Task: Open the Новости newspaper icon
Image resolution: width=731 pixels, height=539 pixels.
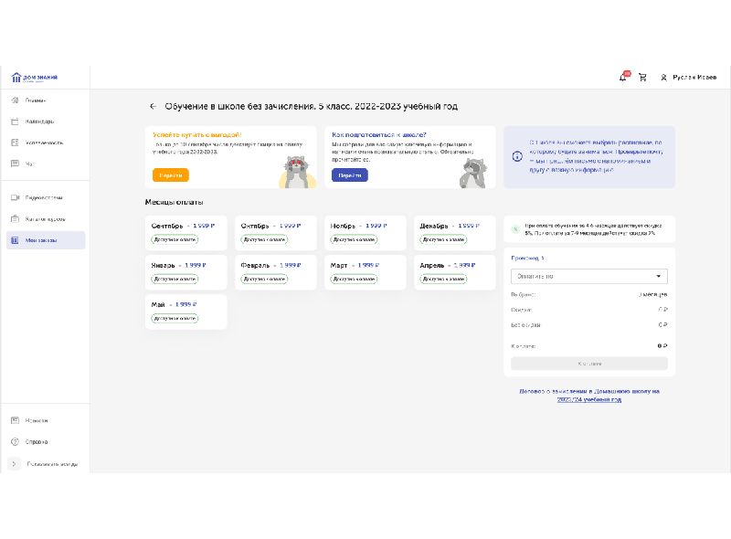Action: coord(15,420)
